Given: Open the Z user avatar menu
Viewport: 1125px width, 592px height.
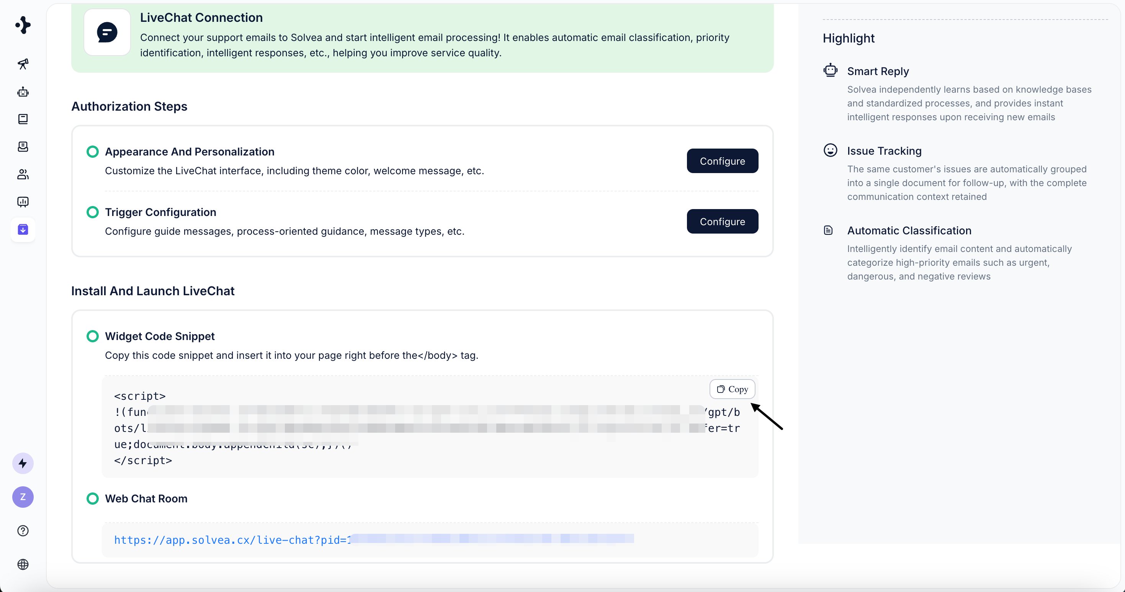Looking at the screenshot, I should 23,497.
